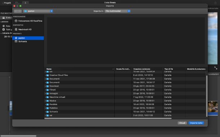This screenshot has width=220, height=137.
Task: Expand the Musica folder chevron
Action: pos(45,101)
